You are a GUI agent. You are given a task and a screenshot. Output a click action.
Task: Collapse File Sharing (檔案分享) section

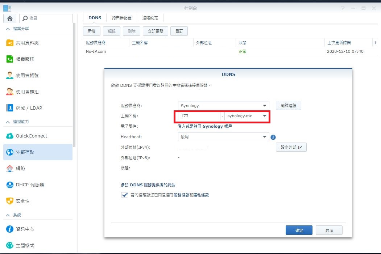(8, 29)
